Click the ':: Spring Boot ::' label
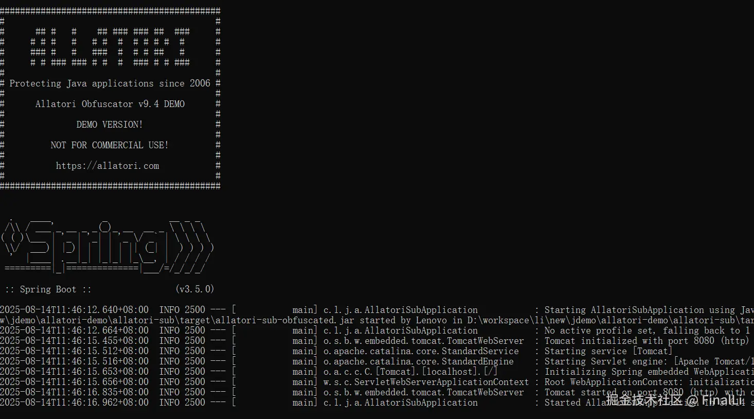754x419 pixels. point(48,289)
